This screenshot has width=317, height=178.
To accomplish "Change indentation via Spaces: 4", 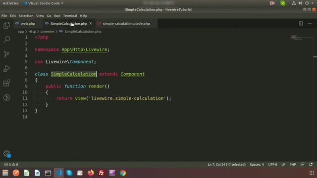I will (257, 165).
